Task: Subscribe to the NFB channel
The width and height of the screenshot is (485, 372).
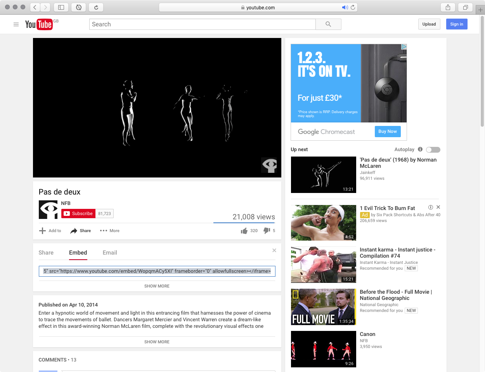Action: coord(78,214)
